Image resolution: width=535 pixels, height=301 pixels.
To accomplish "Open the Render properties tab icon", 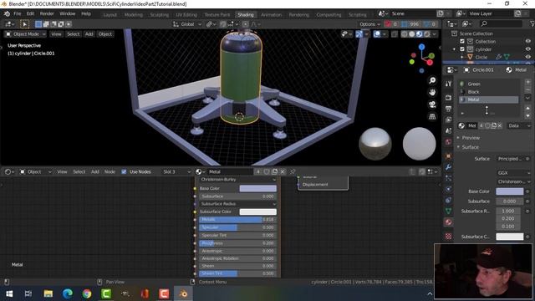I will pos(448,98).
